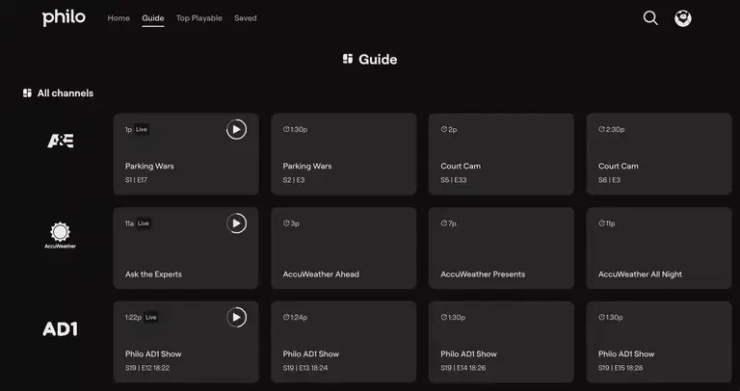Click the A&E channel logo

(61, 141)
